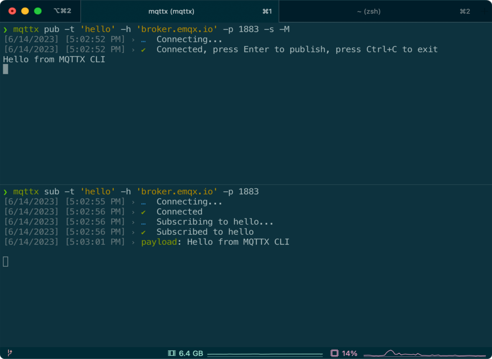Click the green maximize window button

point(38,11)
